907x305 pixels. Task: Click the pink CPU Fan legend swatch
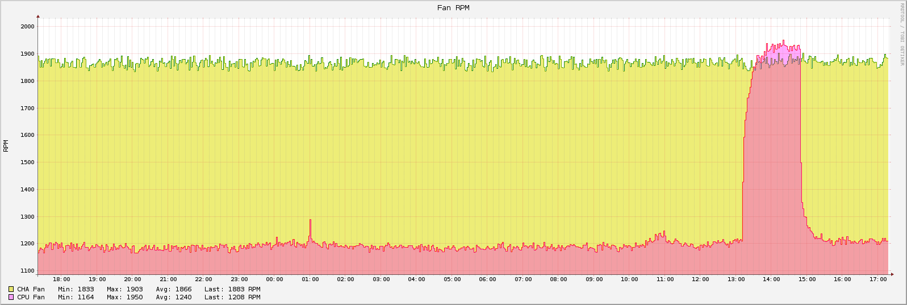[11, 297]
